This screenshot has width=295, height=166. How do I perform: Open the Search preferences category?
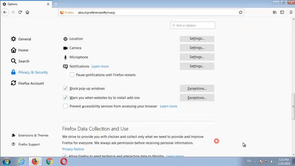(20, 61)
